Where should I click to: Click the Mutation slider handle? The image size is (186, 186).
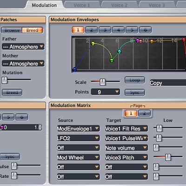coord(5,80)
